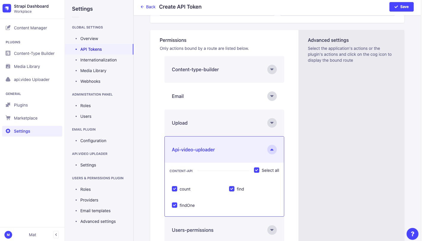Click the Back arrow icon
The height and width of the screenshot is (241, 422).
pyautogui.click(x=142, y=7)
